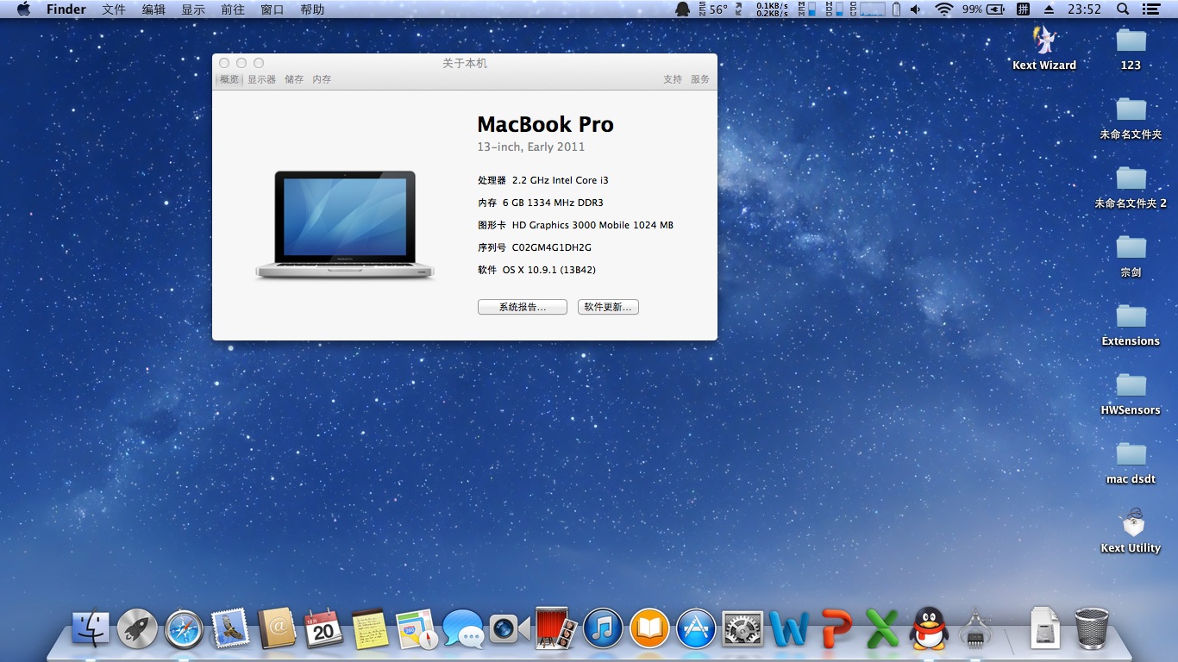Open yellow Notes app in Dock
This screenshot has width=1178, height=662.
(x=371, y=628)
